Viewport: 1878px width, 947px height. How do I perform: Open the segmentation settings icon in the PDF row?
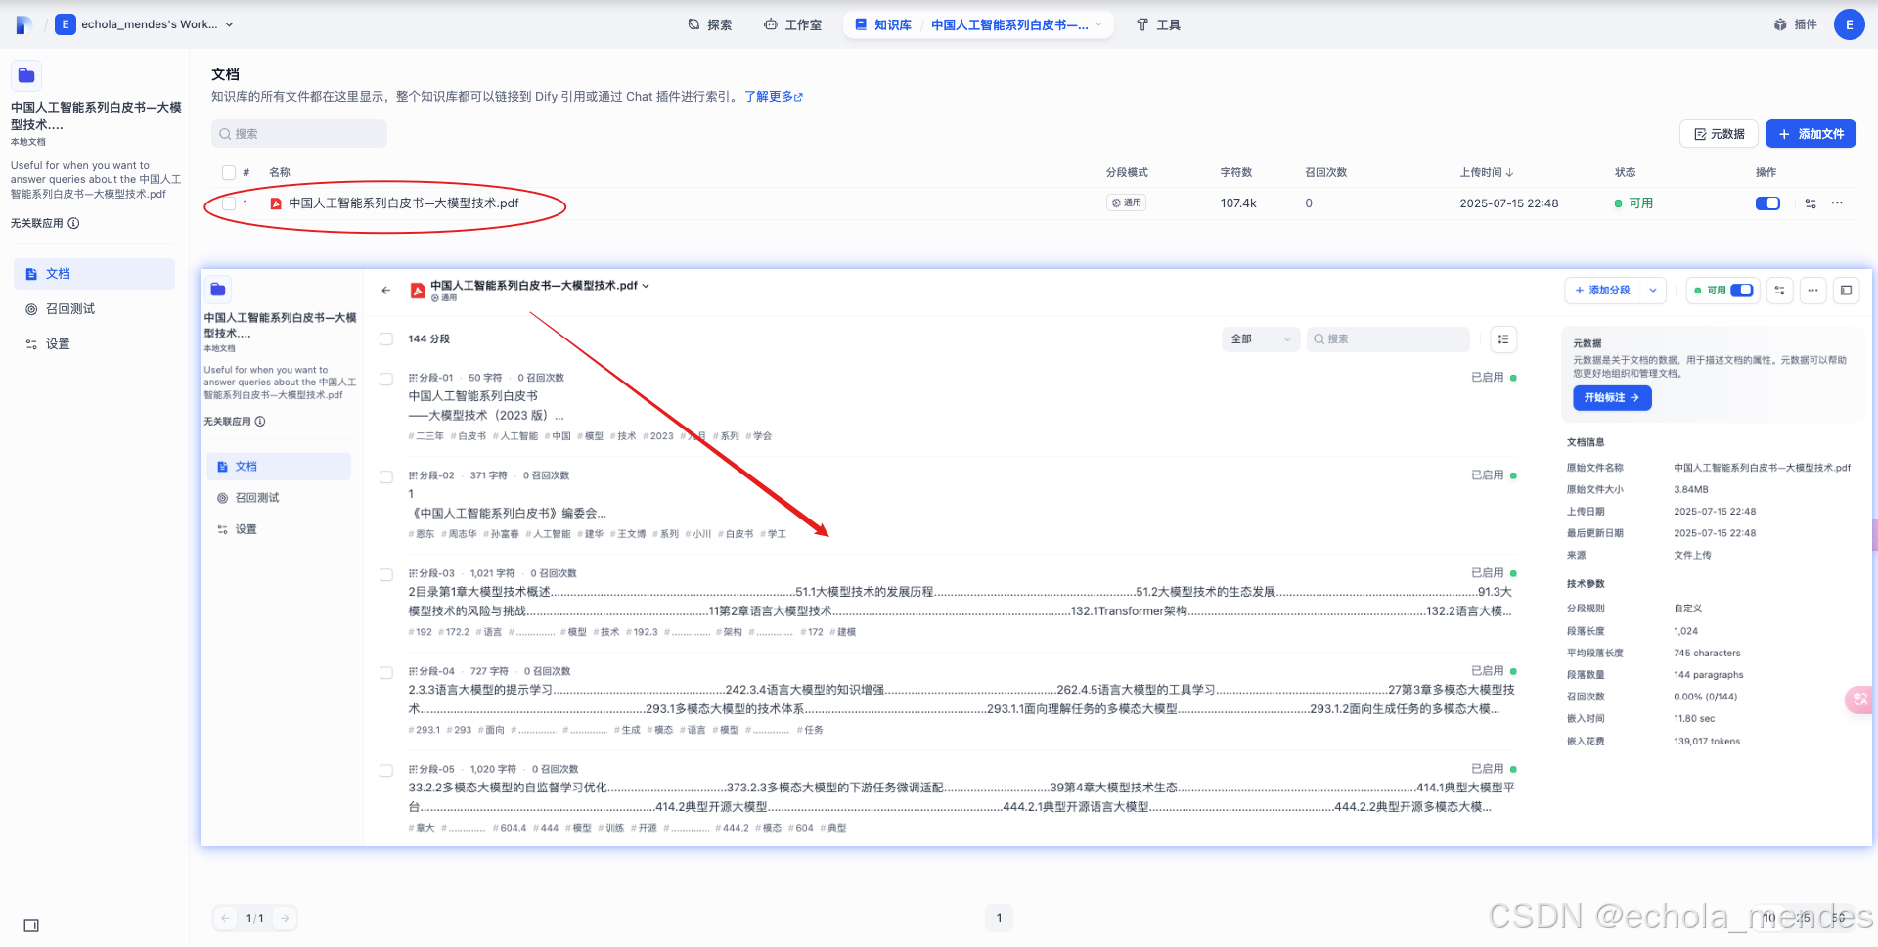(1811, 203)
